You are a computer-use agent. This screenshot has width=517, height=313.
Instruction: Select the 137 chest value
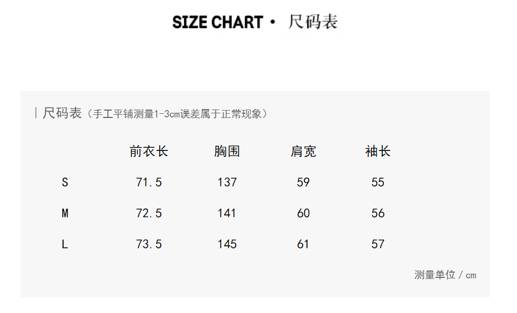point(227,182)
